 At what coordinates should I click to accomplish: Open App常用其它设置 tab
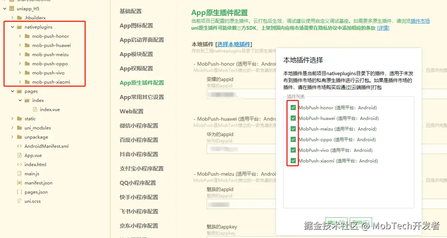142,97
